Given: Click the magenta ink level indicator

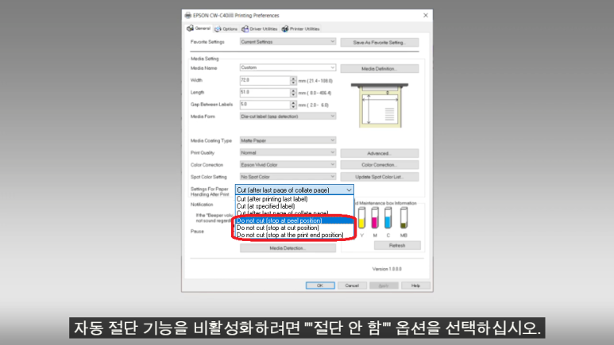Looking at the screenshot, I should 375,218.
